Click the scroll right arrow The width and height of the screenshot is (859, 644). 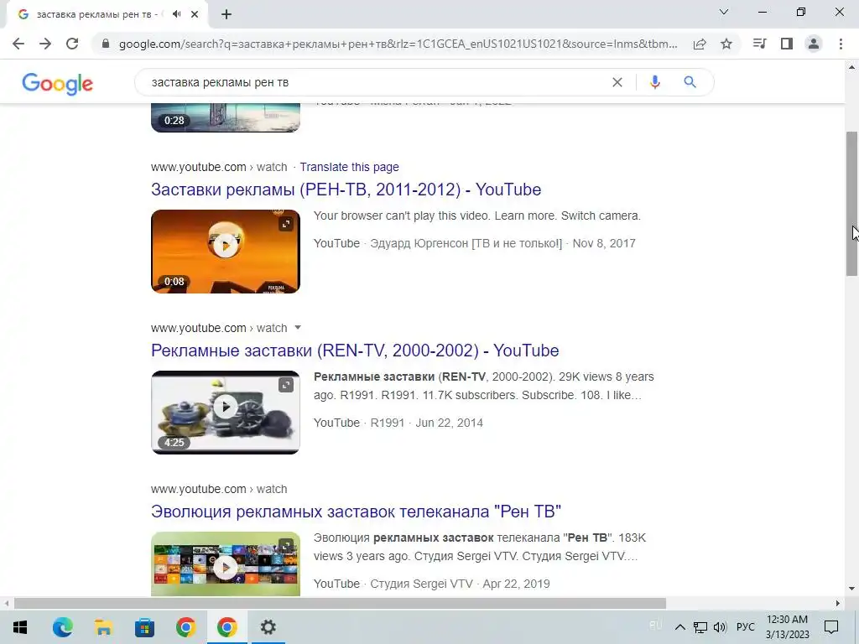point(838,604)
